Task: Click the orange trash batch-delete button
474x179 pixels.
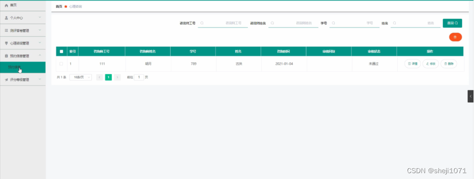Action: (x=455, y=37)
